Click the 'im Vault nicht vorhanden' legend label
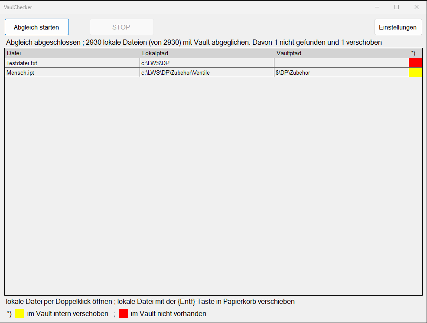Viewport: 427px width, 323px height. tap(168, 314)
